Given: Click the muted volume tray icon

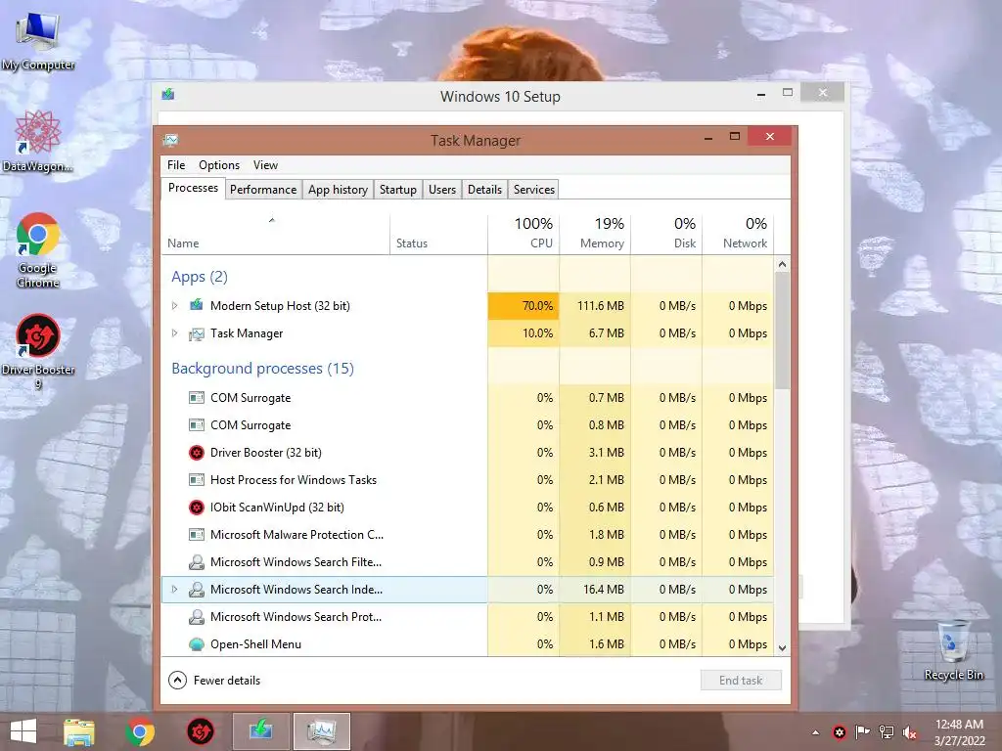Looking at the screenshot, I should pyautogui.click(x=909, y=732).
